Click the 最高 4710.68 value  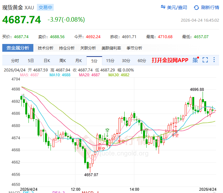click(x=165, y=37)
